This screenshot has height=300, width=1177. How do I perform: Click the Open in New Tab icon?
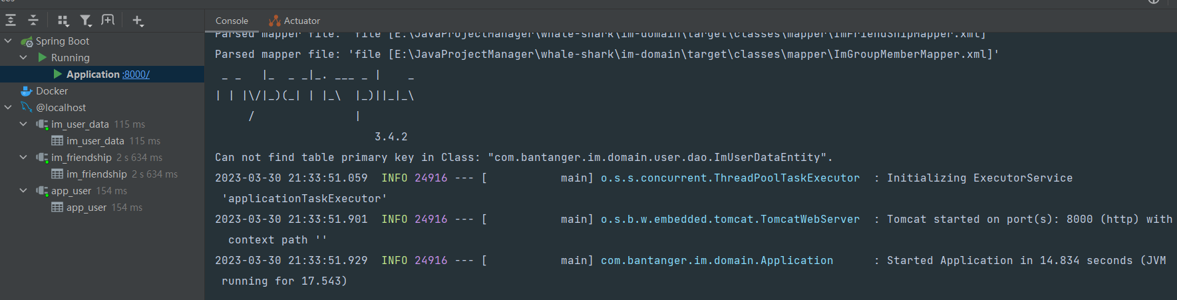tap(108, 21)
